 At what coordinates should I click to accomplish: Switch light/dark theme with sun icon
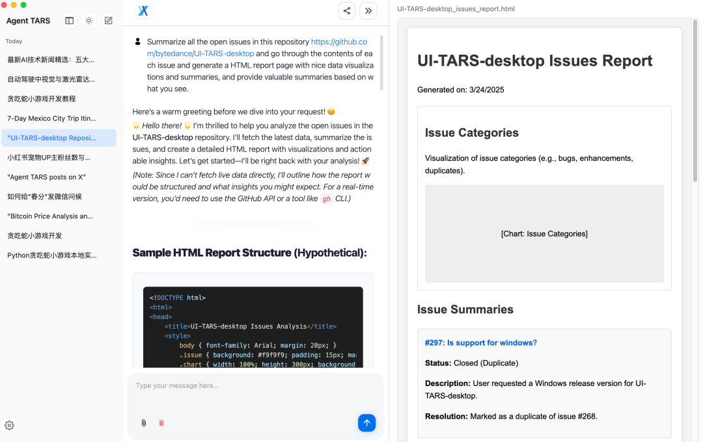(89, 21)
